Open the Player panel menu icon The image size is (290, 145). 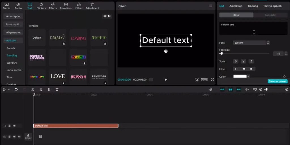(x=211, y=6)
